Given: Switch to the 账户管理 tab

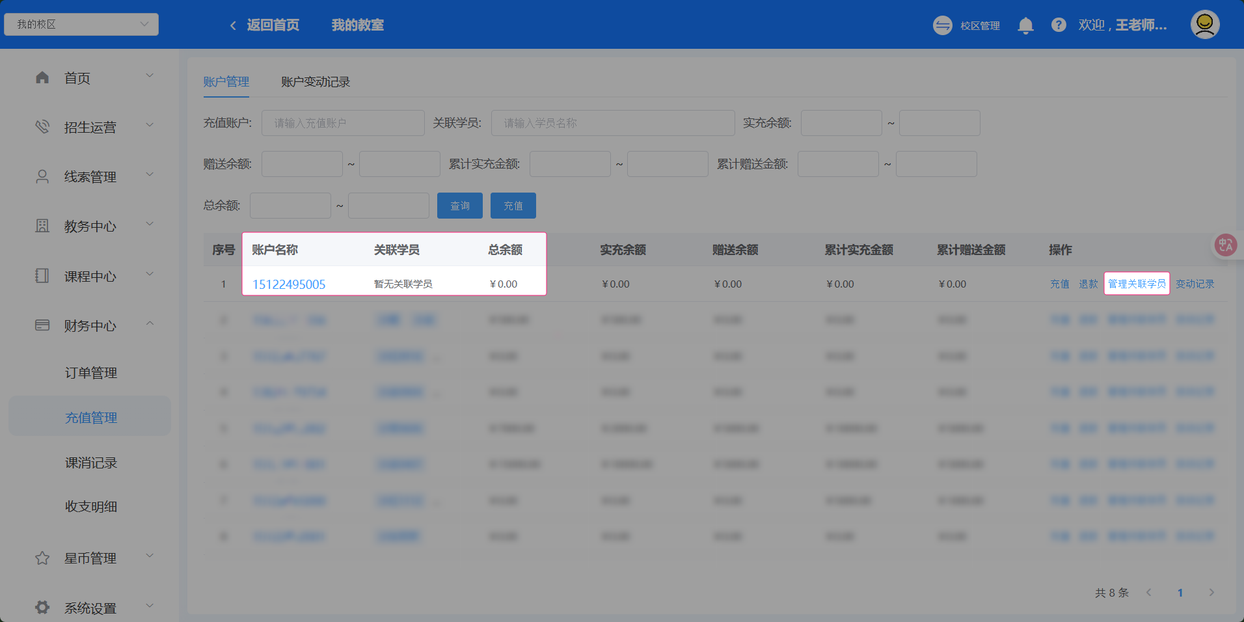Looking at the screenshot, I should point(226,82).
